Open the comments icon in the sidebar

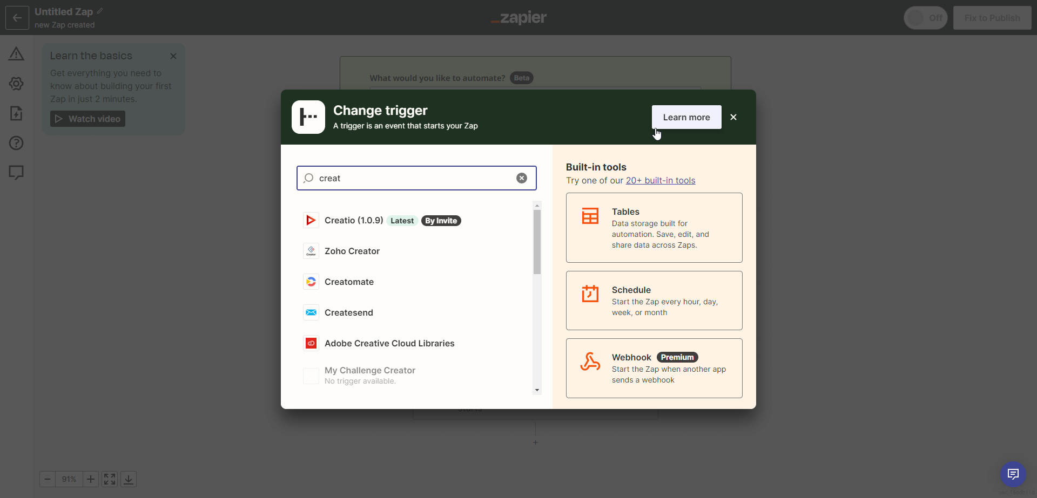[x=16, y=173]
